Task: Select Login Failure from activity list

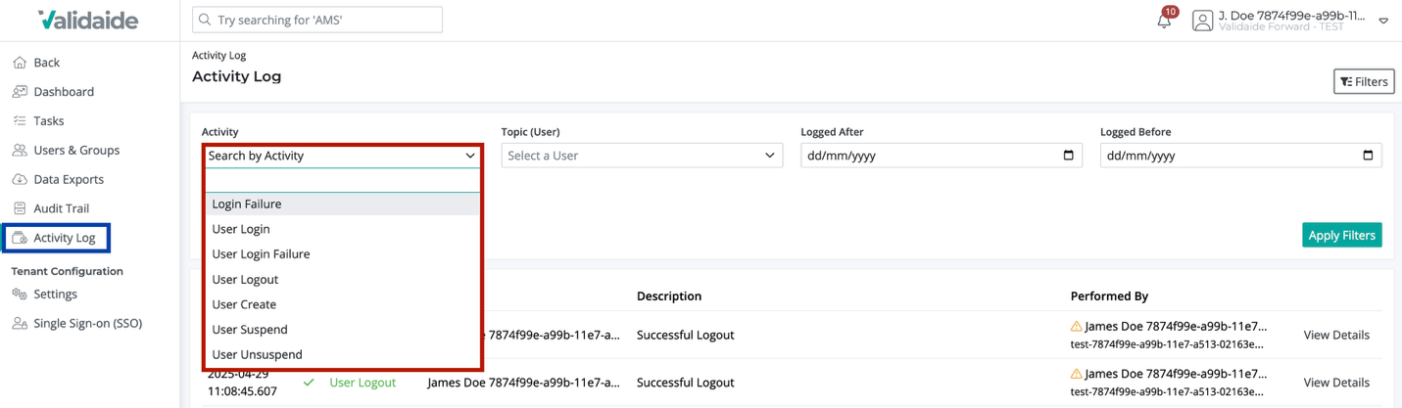Action: tap(342, 204)
